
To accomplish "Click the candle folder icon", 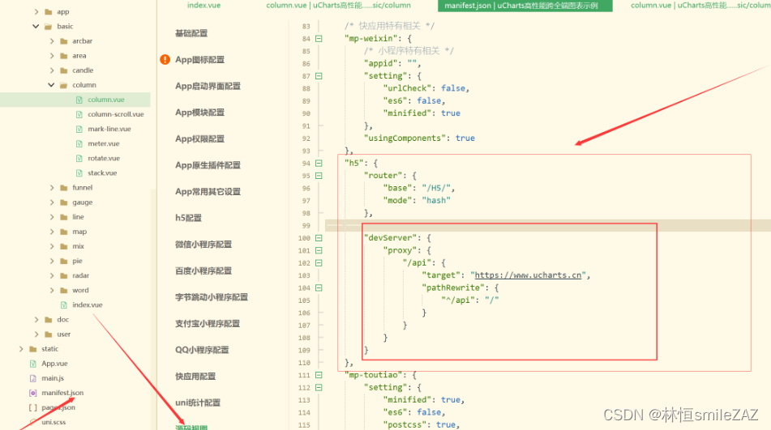I will pyautogui.click(x=64, y=70).
